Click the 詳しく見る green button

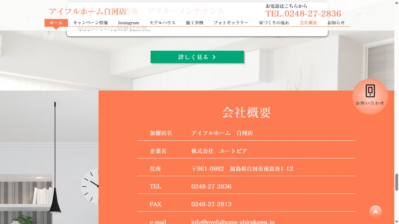pyautogui.click(x=197, y=57)
